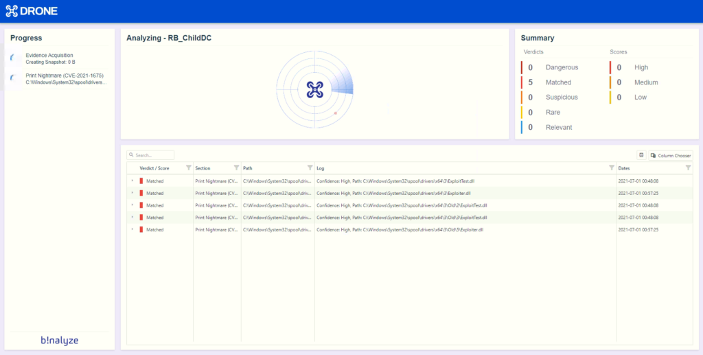The width and height of the screenshot is (703, 355).
Task: Click the binalyze logo link
Action: 59,340
